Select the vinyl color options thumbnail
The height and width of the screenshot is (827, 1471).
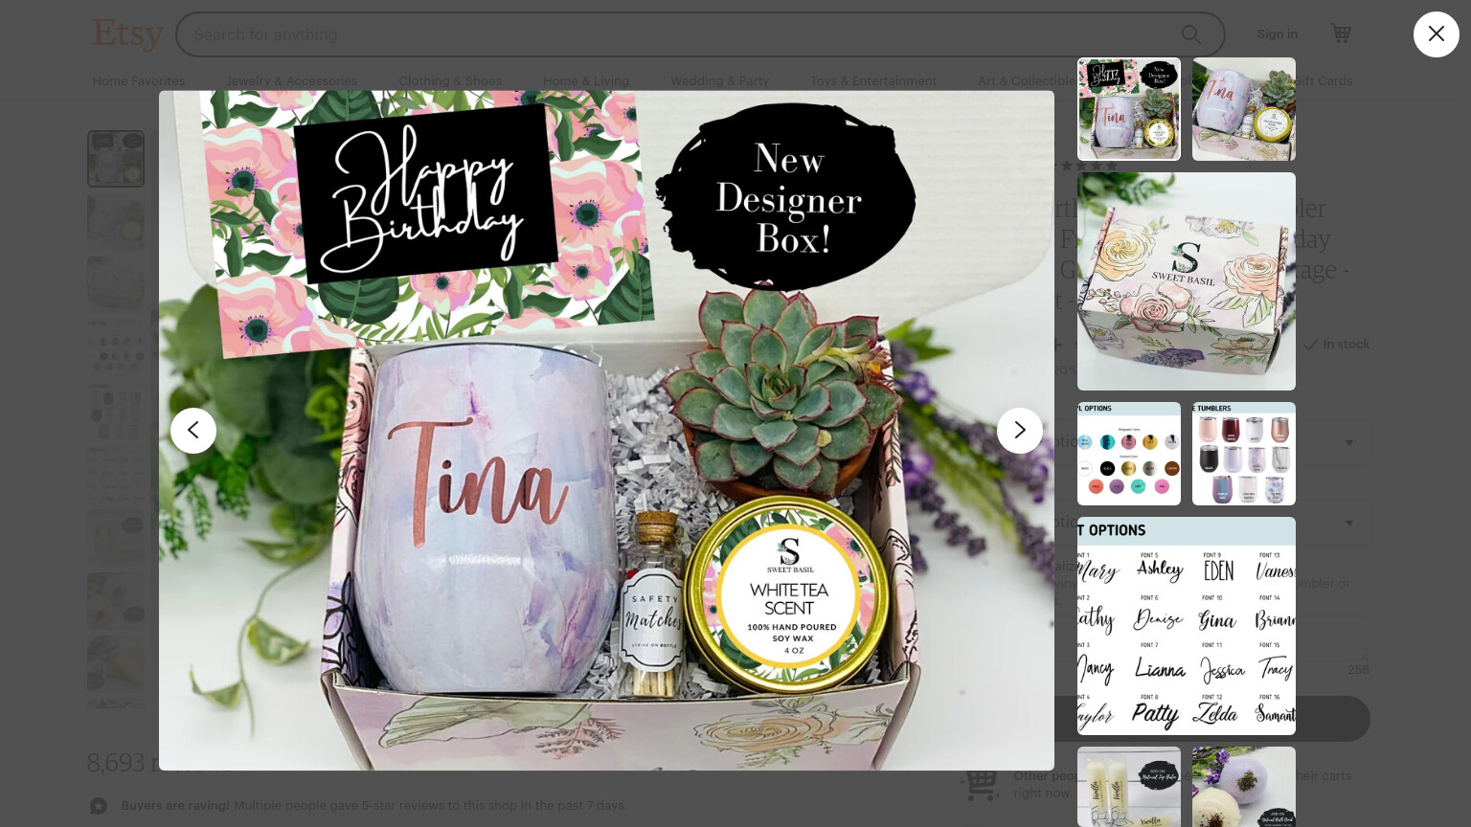(1129, 454)
